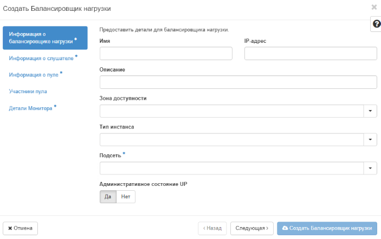Image resolution: width=381 pixels, height=239 pixels.
Task: Focus the 'Имя' text field
Action: [x=166, y=53]
